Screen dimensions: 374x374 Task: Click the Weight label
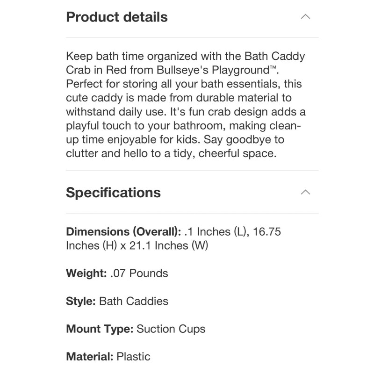86,273
